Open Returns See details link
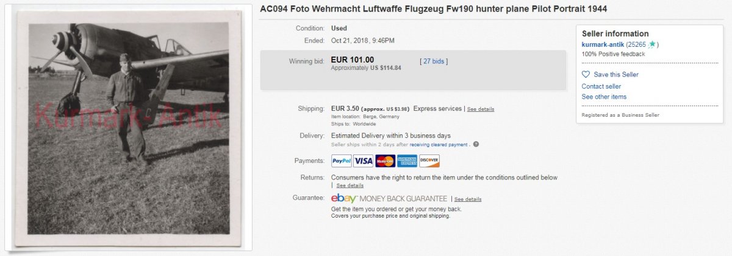732x256 pixels. point(350,185)
